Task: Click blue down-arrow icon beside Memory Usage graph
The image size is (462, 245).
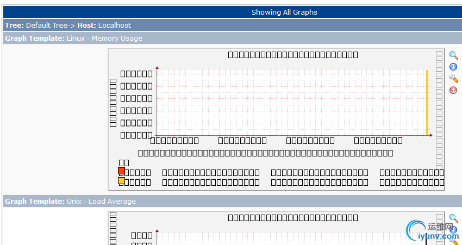Action: (x=453, y=67)
